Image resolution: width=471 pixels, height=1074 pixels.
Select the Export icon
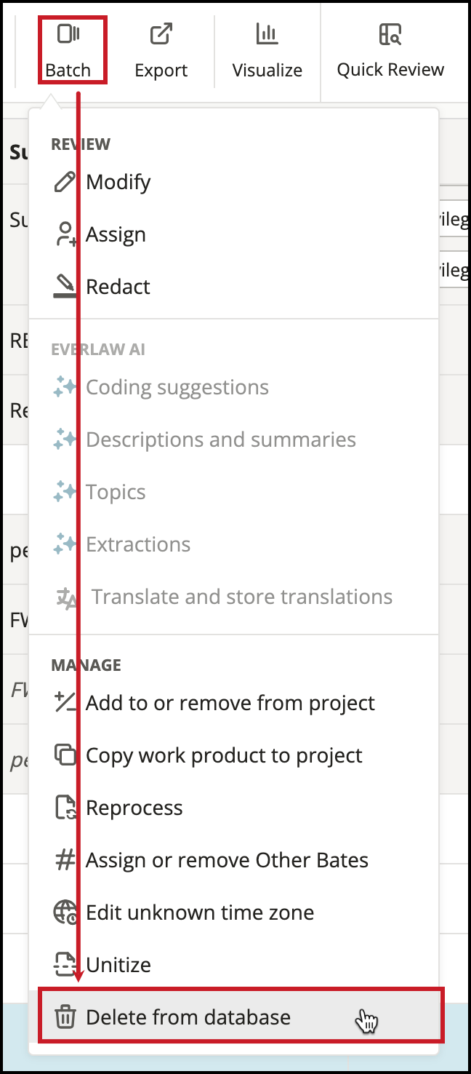(161, 34)
